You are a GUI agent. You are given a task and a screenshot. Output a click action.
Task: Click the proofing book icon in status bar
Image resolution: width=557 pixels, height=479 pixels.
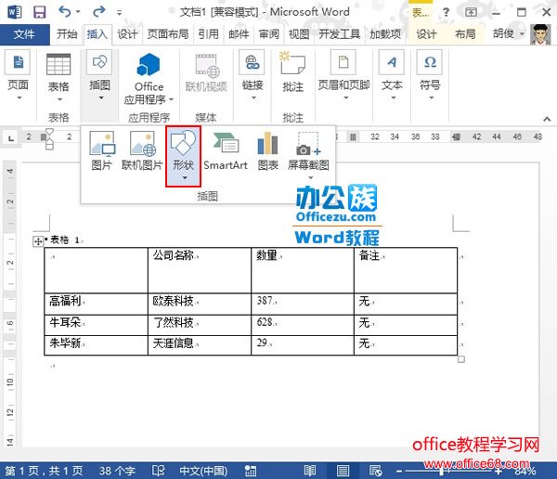point(158,471)
